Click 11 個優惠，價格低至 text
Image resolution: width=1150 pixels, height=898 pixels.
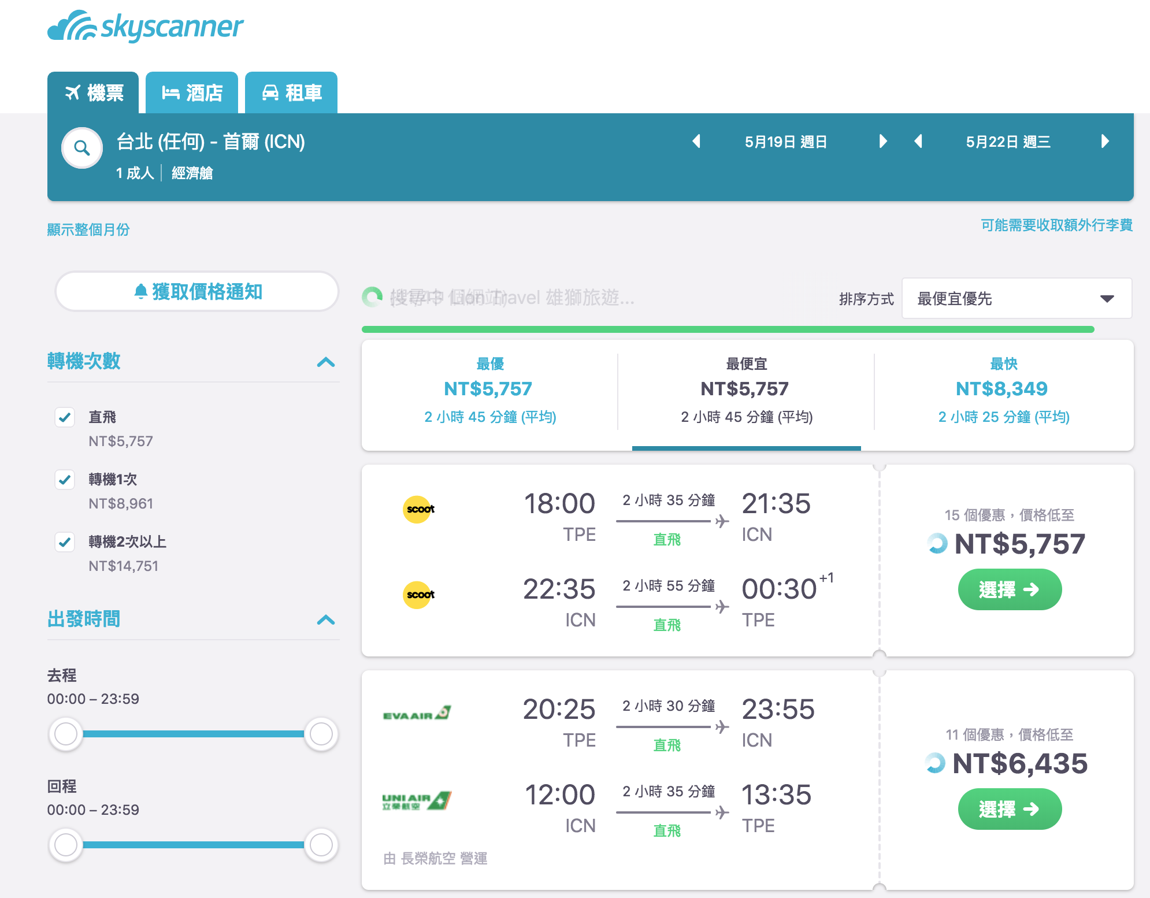(1010, 734)
